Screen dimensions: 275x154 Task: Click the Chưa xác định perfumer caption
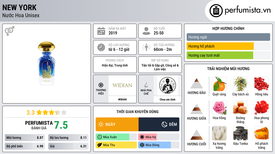coord(168,99)
